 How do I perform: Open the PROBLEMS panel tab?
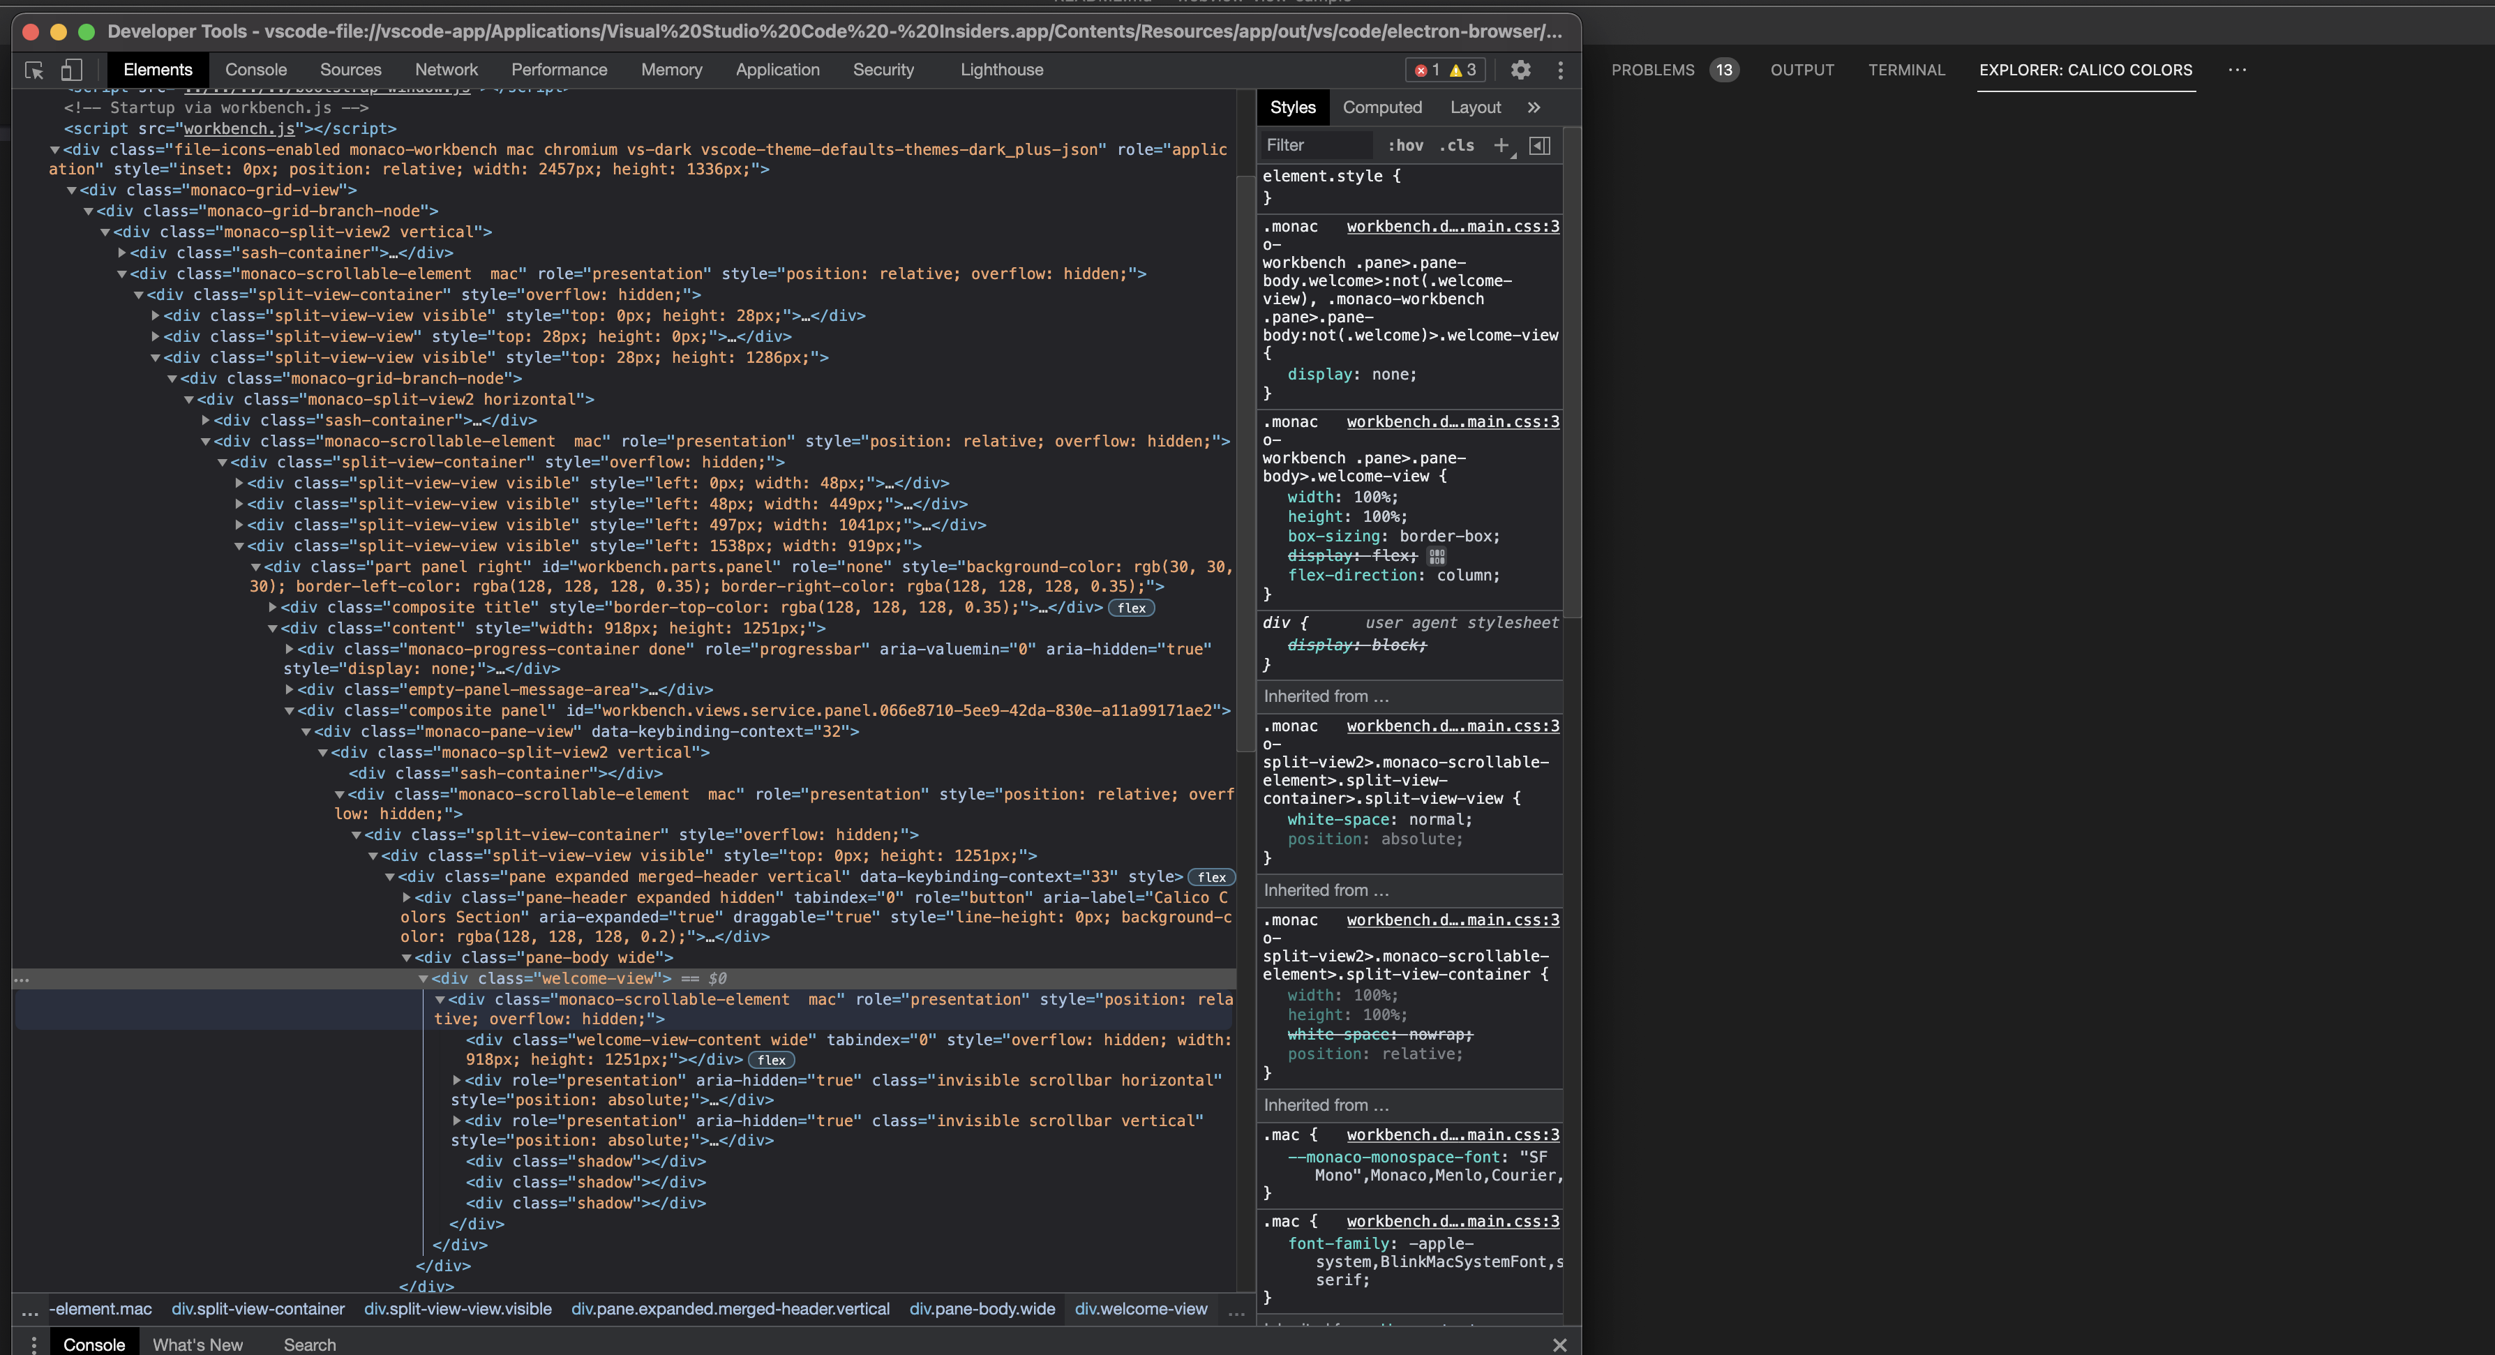[1652, 70]
